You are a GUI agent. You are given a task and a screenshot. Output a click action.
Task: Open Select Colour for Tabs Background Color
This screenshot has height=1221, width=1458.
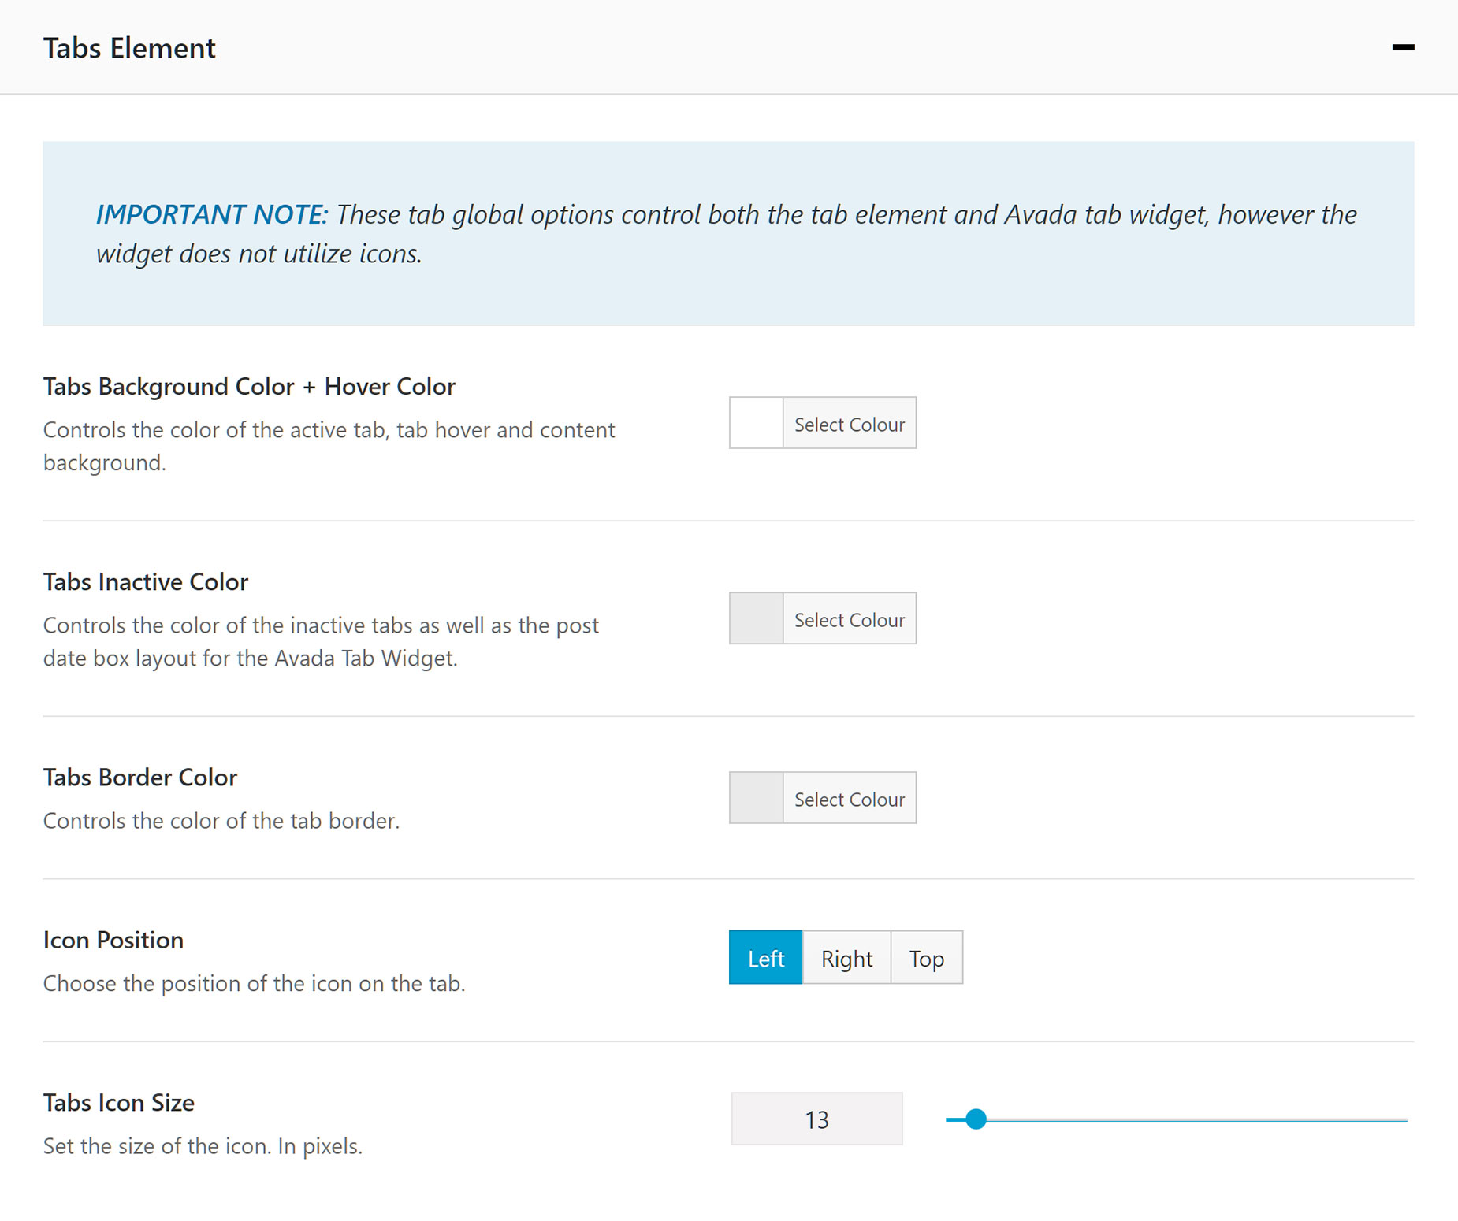coord(849,424)
